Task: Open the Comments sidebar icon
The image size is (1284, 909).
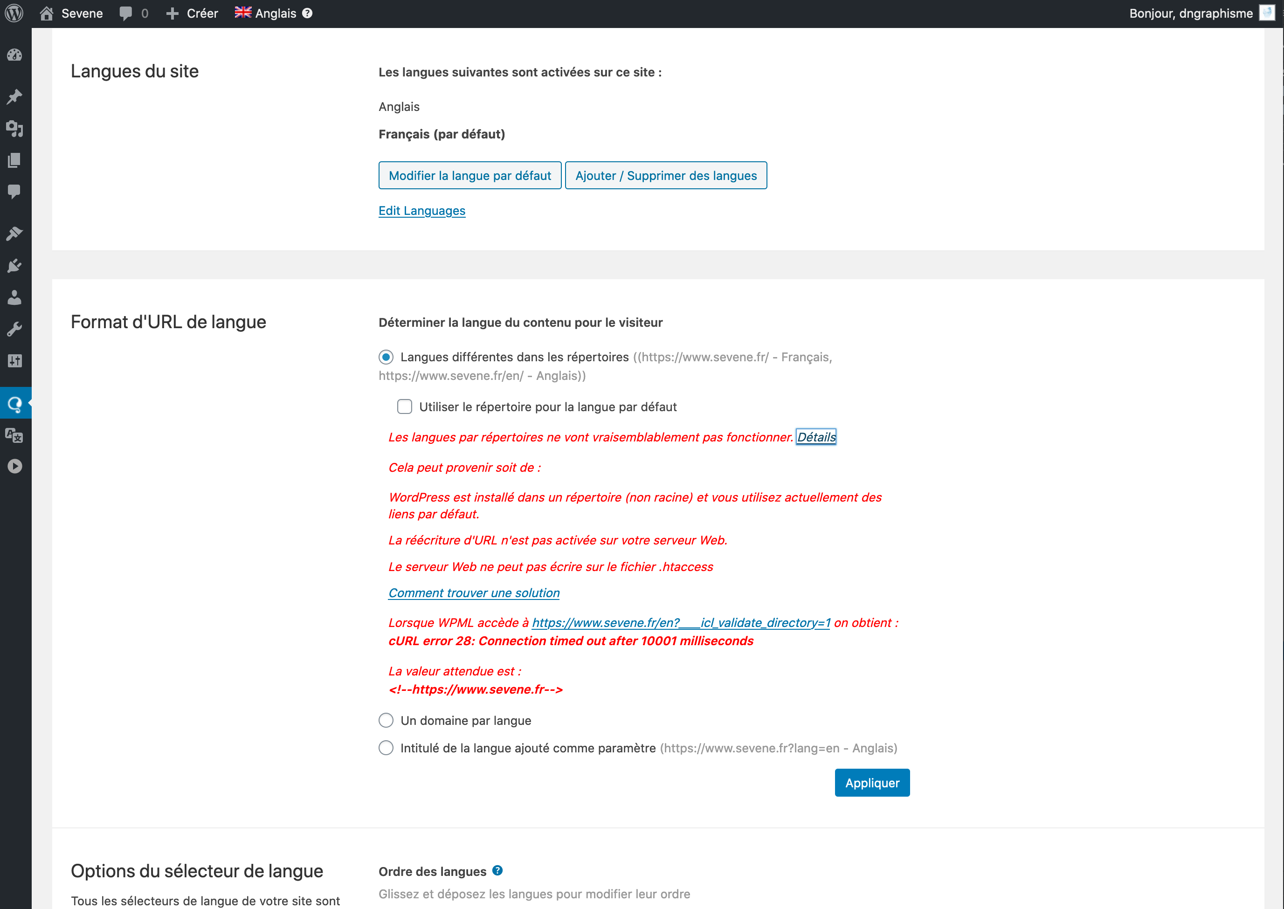Action: [x=14, y=192]
